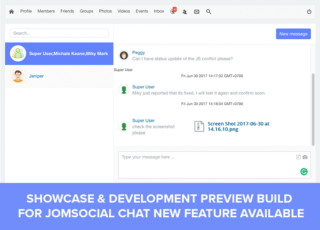
Task: Click Peggy's avatar in the chat
Action: tap(124, 55)
